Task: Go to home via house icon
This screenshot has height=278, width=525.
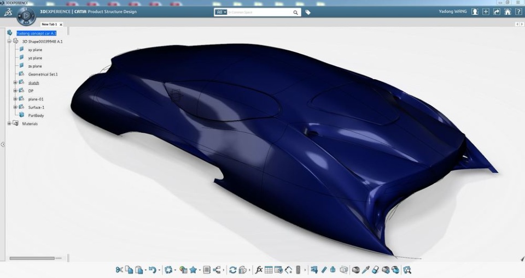Action: click(x=507, y=11)
